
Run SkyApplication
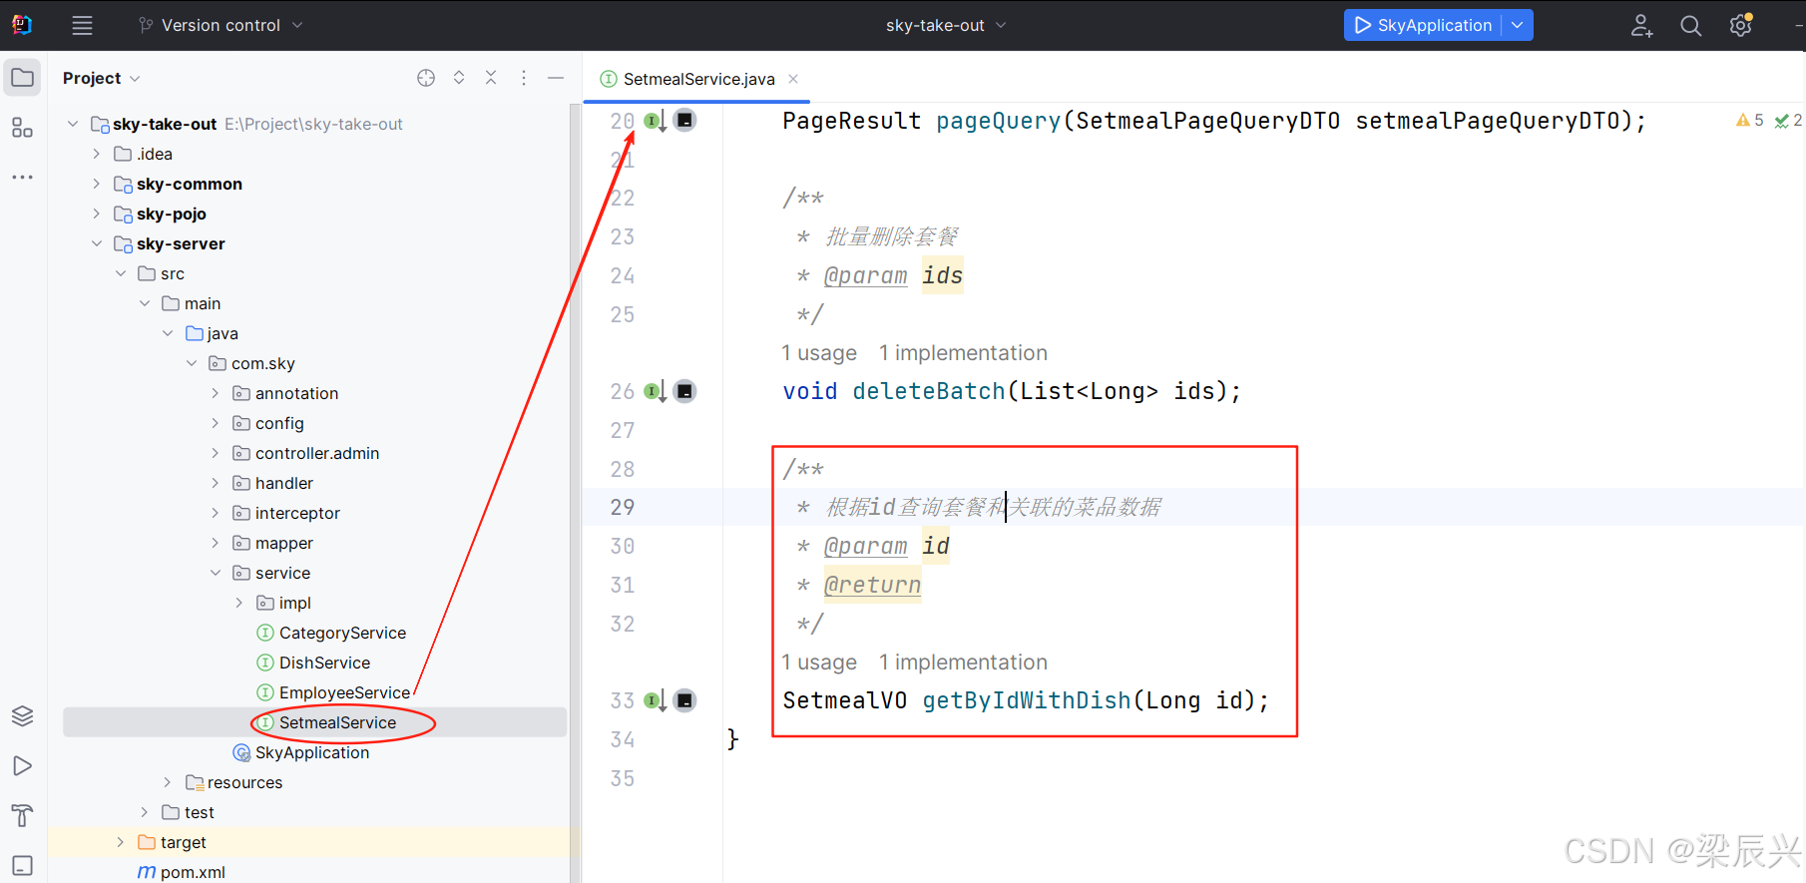pos(1424,26)
